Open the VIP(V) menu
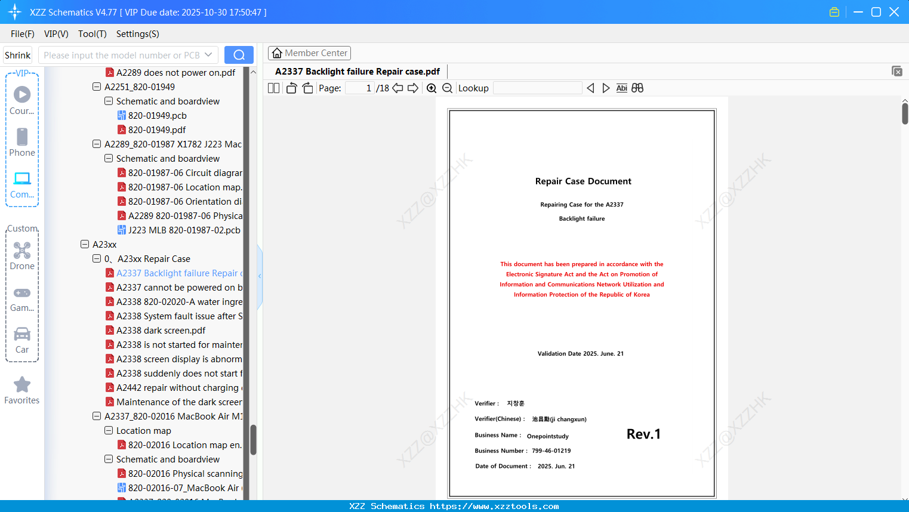 pyautogui.click(x=56, y=34)
